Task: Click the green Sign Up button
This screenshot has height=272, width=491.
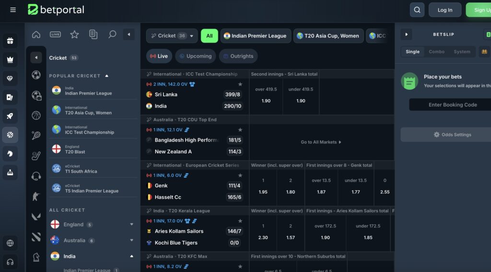Action: point(479,10)
